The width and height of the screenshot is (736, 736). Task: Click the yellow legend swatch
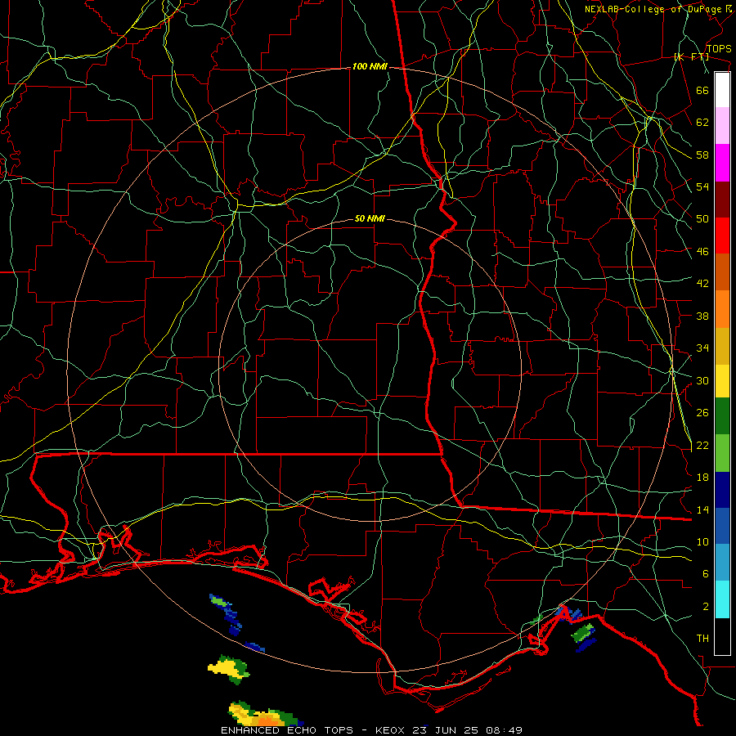click(722, 381)
